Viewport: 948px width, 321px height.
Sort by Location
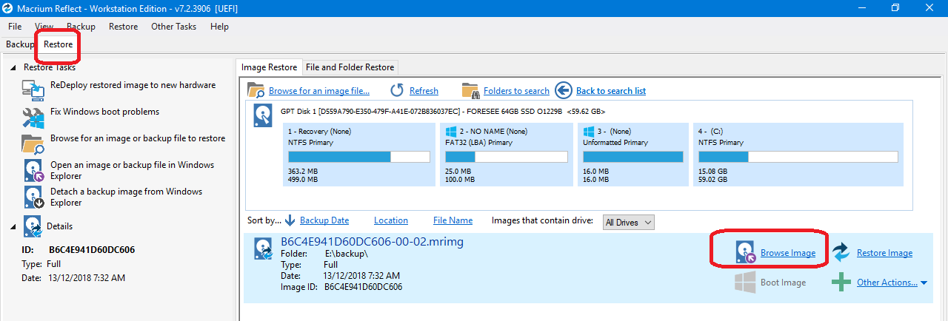(x=391, y=220)
